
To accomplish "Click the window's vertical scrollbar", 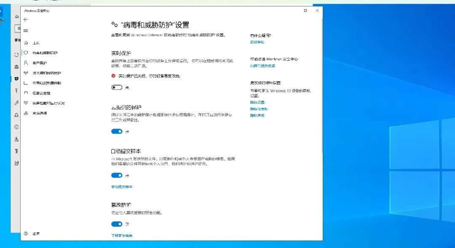I will pos(321,85).
